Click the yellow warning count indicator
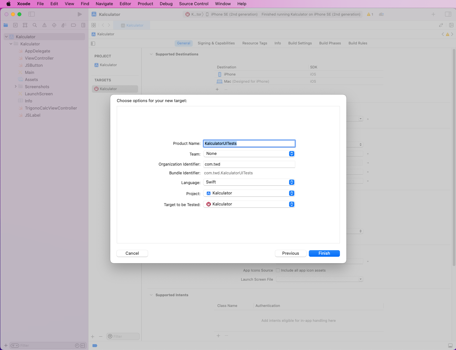The image size is (456, 350). point(370,14)
